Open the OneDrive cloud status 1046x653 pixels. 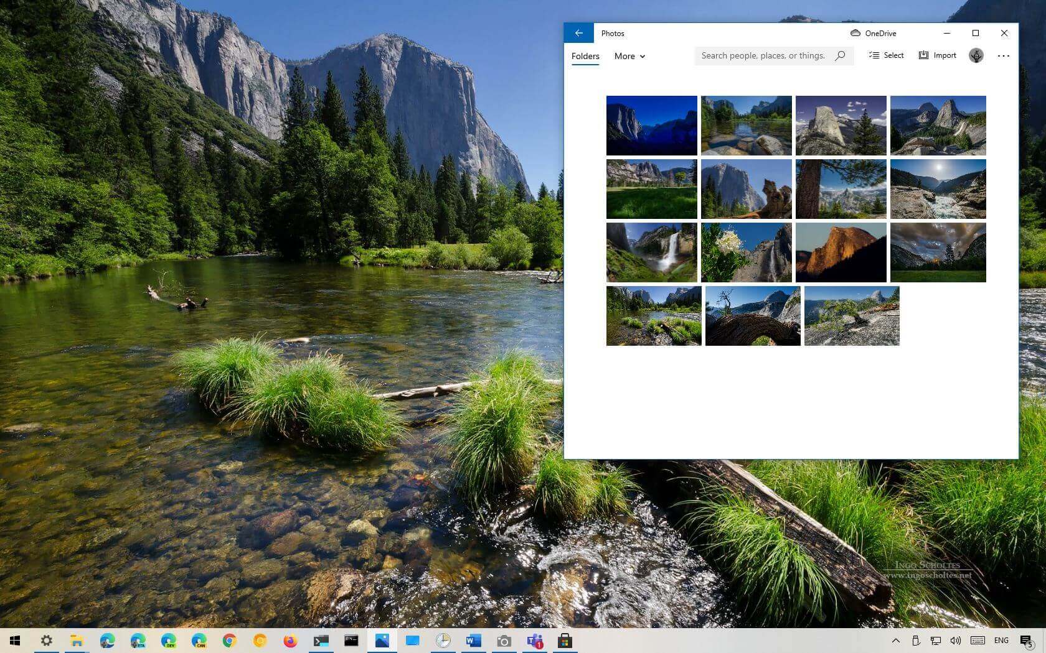[873, 33]
